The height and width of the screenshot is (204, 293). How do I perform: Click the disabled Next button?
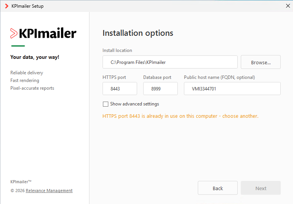point(261,188)
